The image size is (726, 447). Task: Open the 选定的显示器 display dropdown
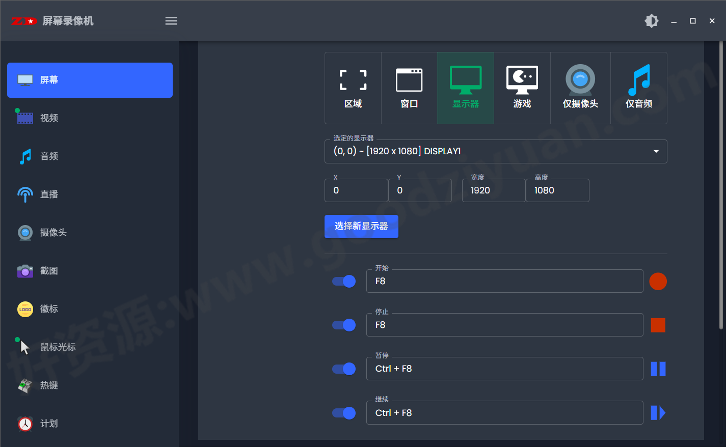click(x=496, y=151)
